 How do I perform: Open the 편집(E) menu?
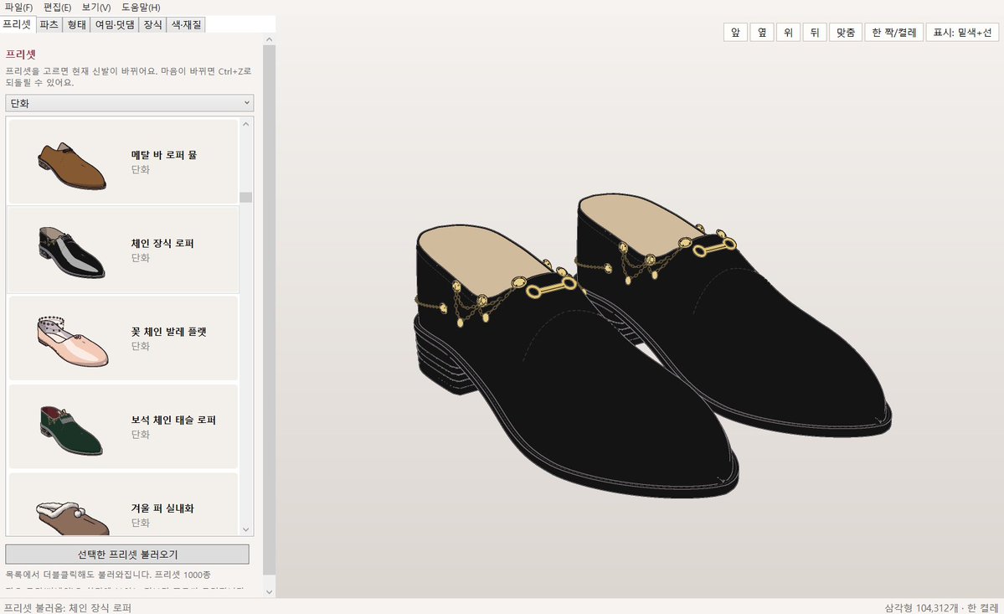(57, 8)
